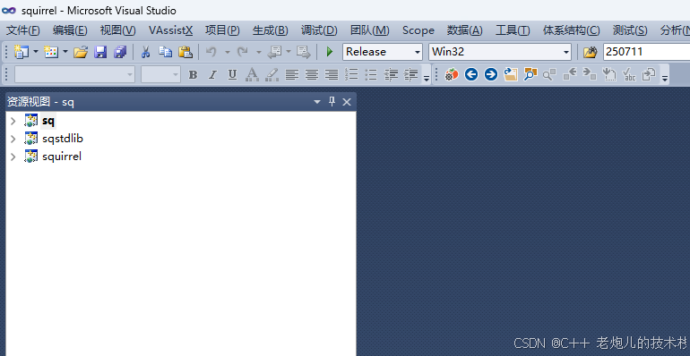Open the 编辑(E) menu

coord(70,30)
